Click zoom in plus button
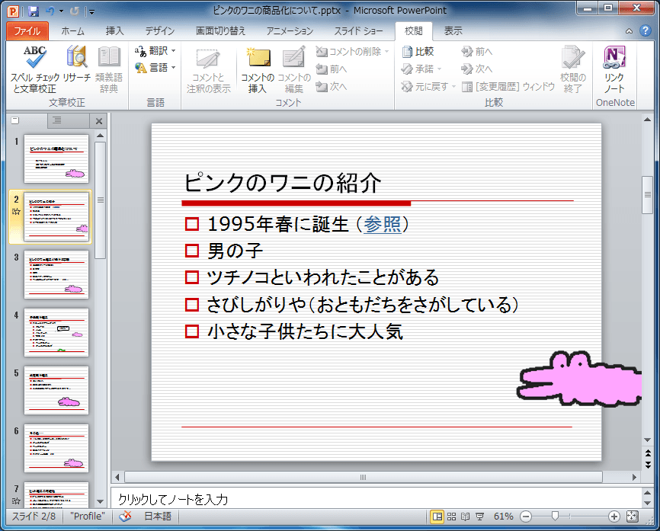The height and width of the screenshot is (531, 660). tap(614, 517)
